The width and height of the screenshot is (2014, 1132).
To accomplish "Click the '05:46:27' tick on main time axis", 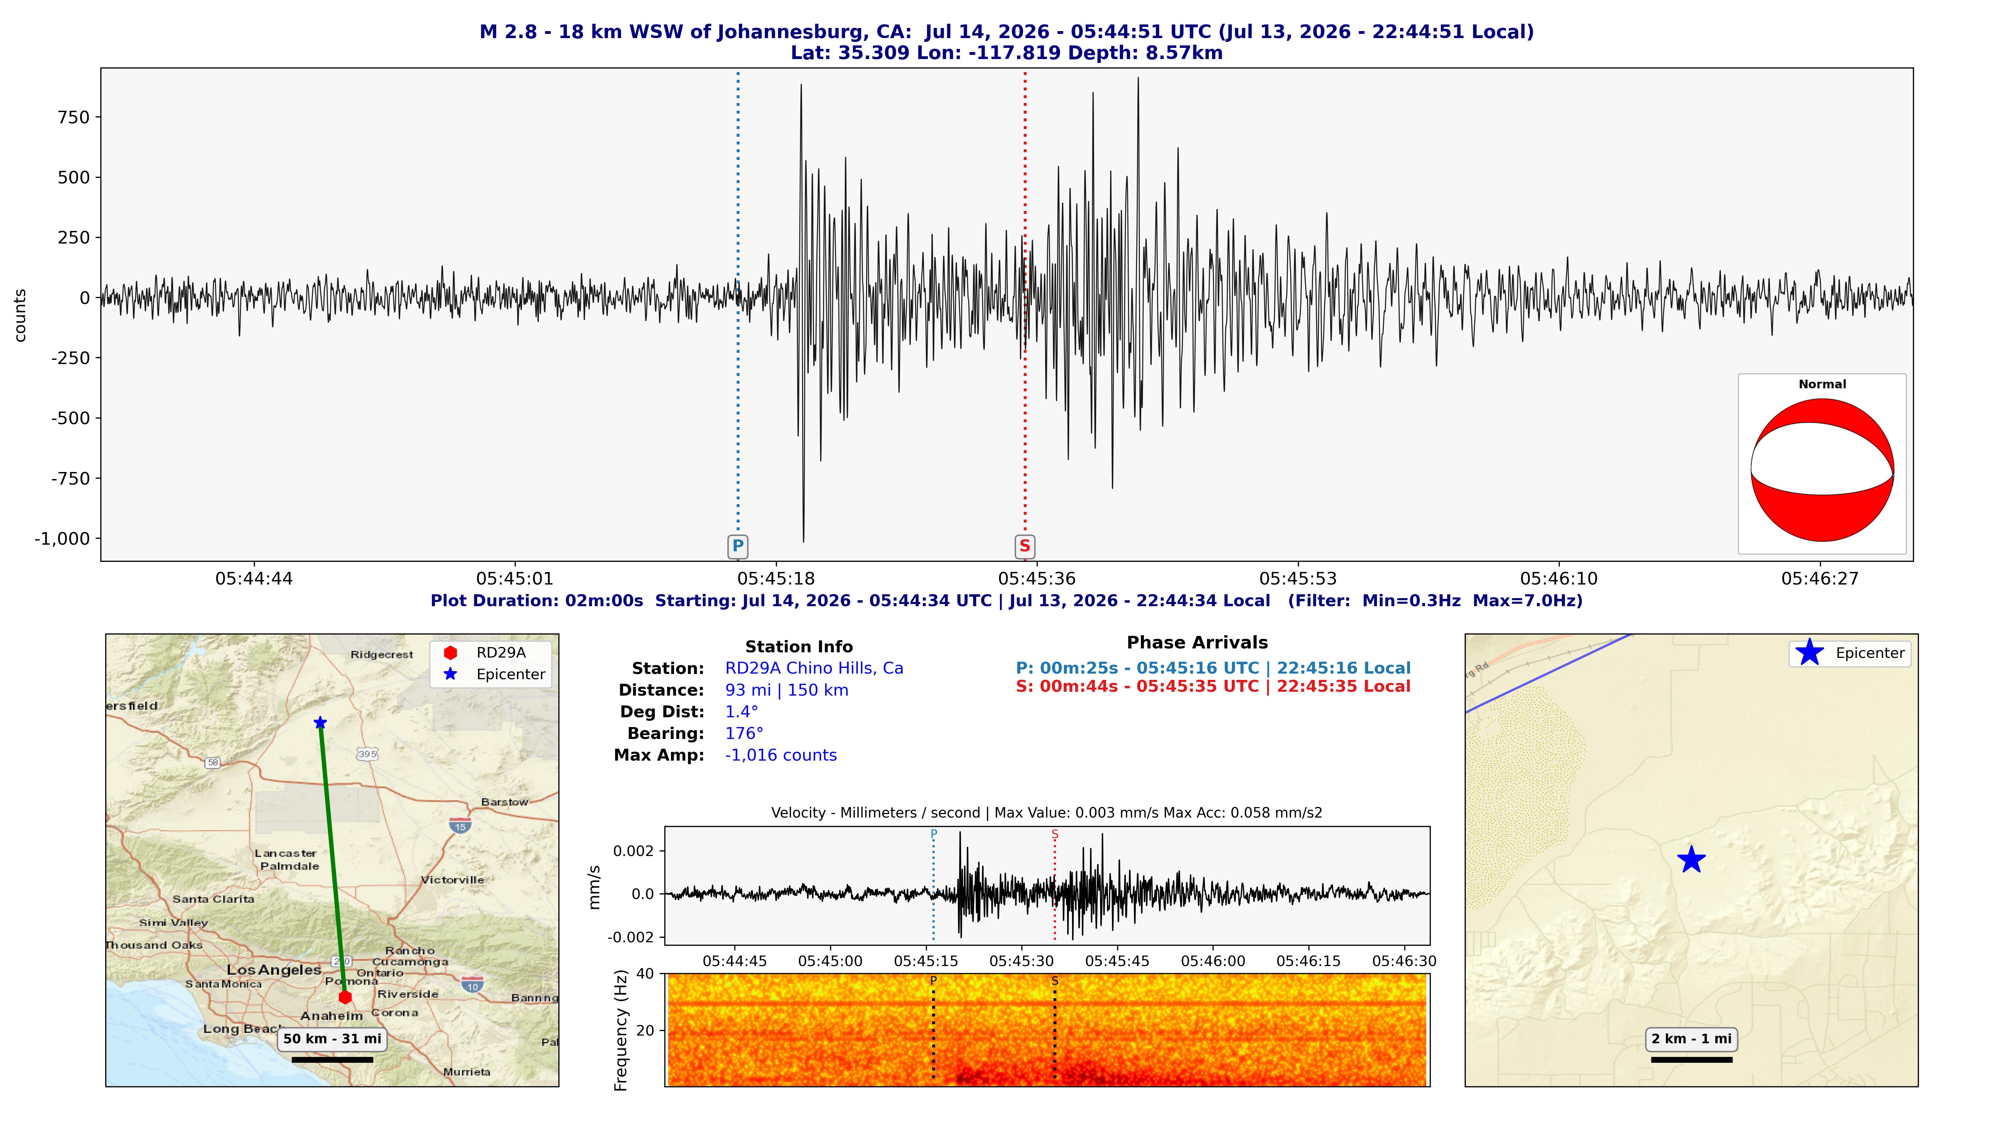I will [x=1820, y=579].
